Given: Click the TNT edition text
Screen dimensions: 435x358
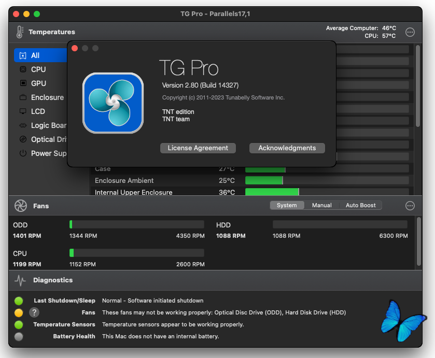Looking at the screenshot, I should (178, 112).
